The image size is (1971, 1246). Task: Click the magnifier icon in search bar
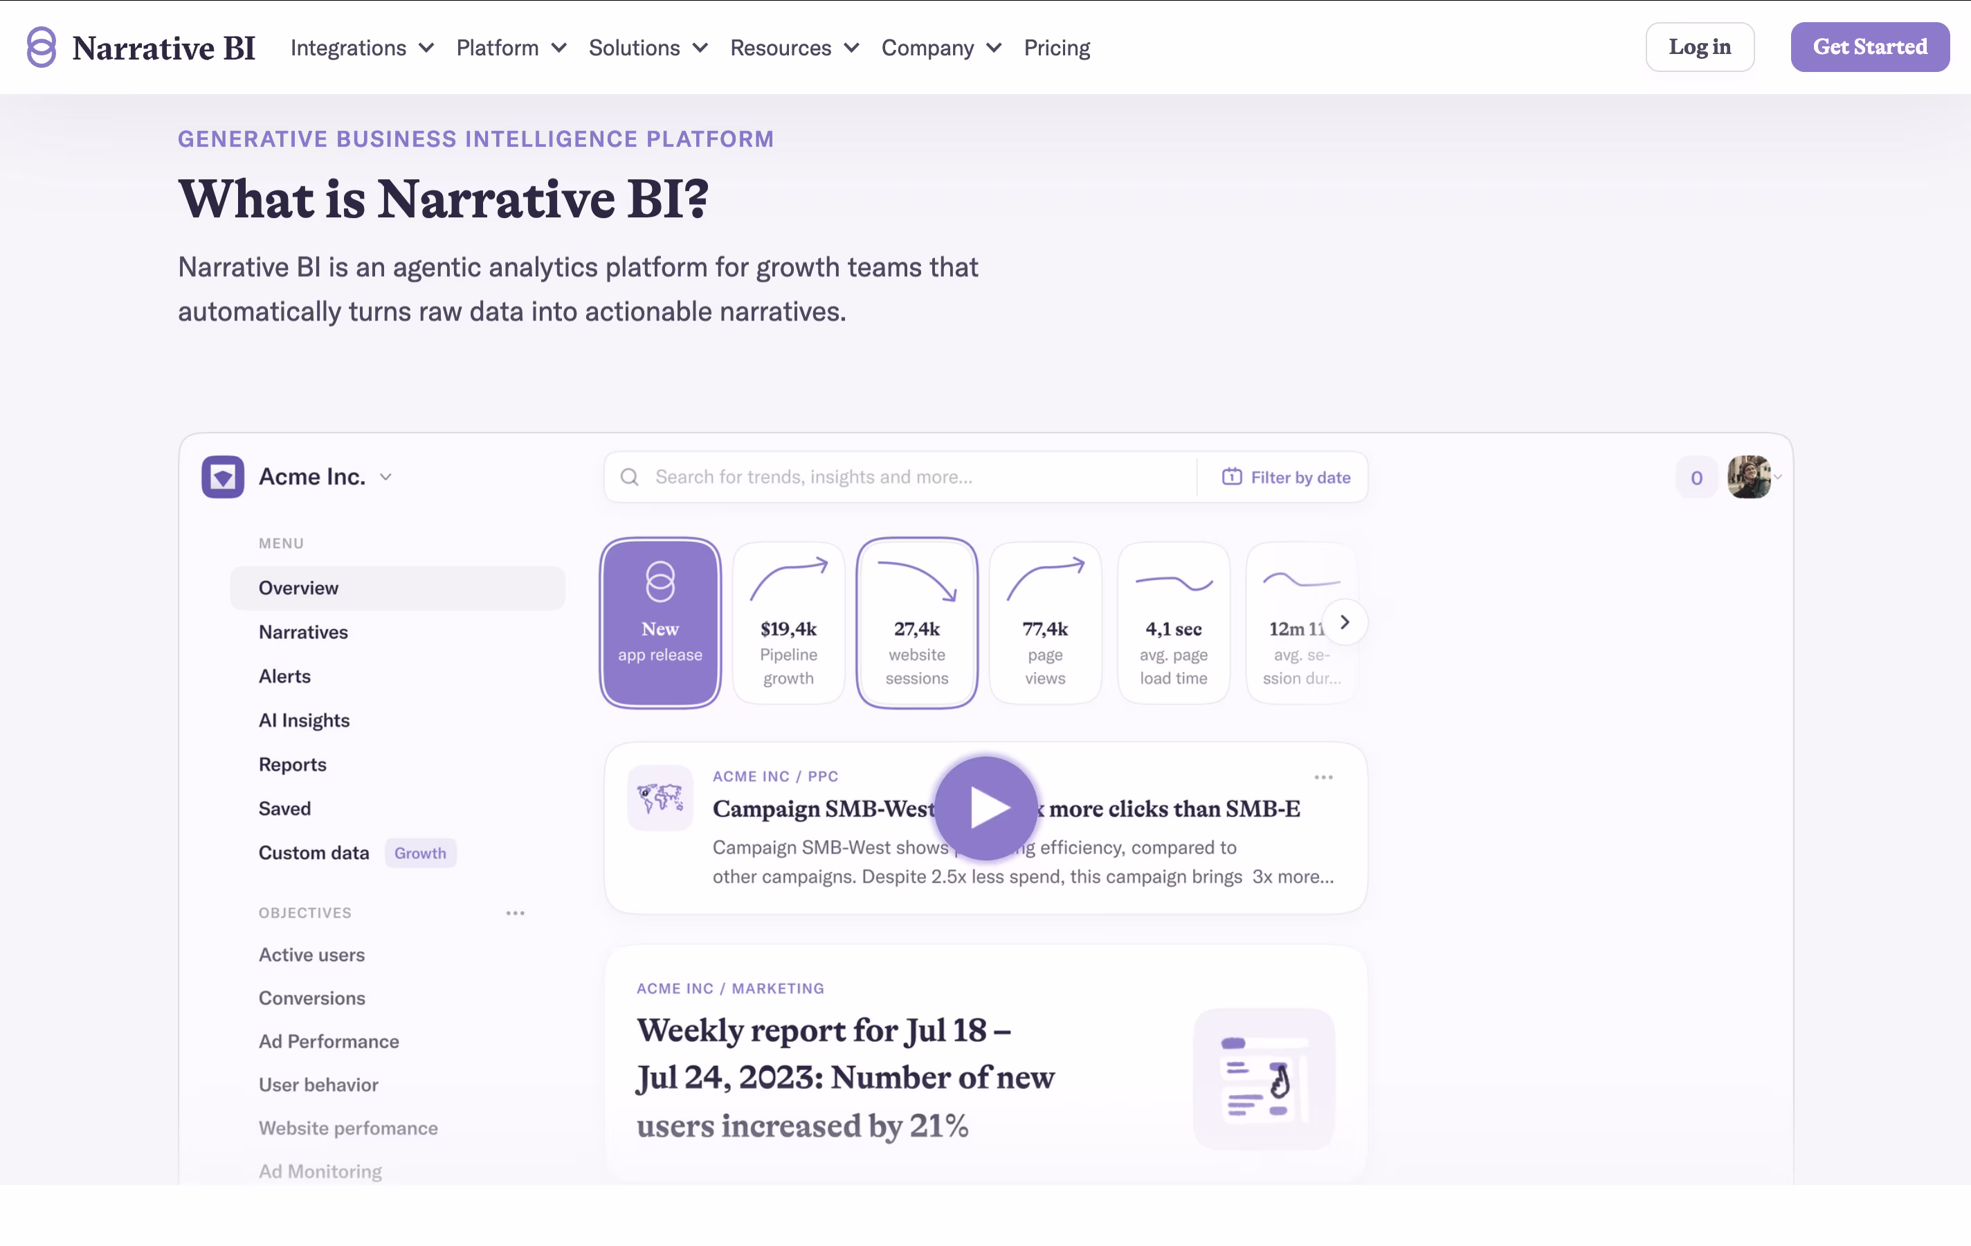point(628,476)
